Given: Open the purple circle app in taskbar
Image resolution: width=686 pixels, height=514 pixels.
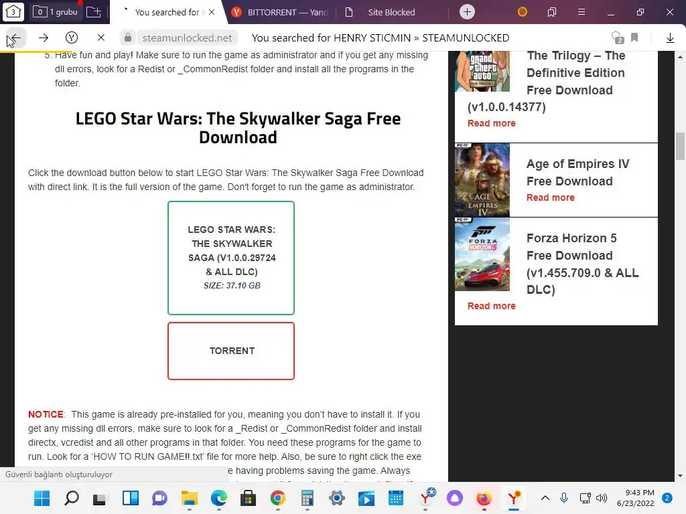Looking at the screenshot, I should coord(455,498).
